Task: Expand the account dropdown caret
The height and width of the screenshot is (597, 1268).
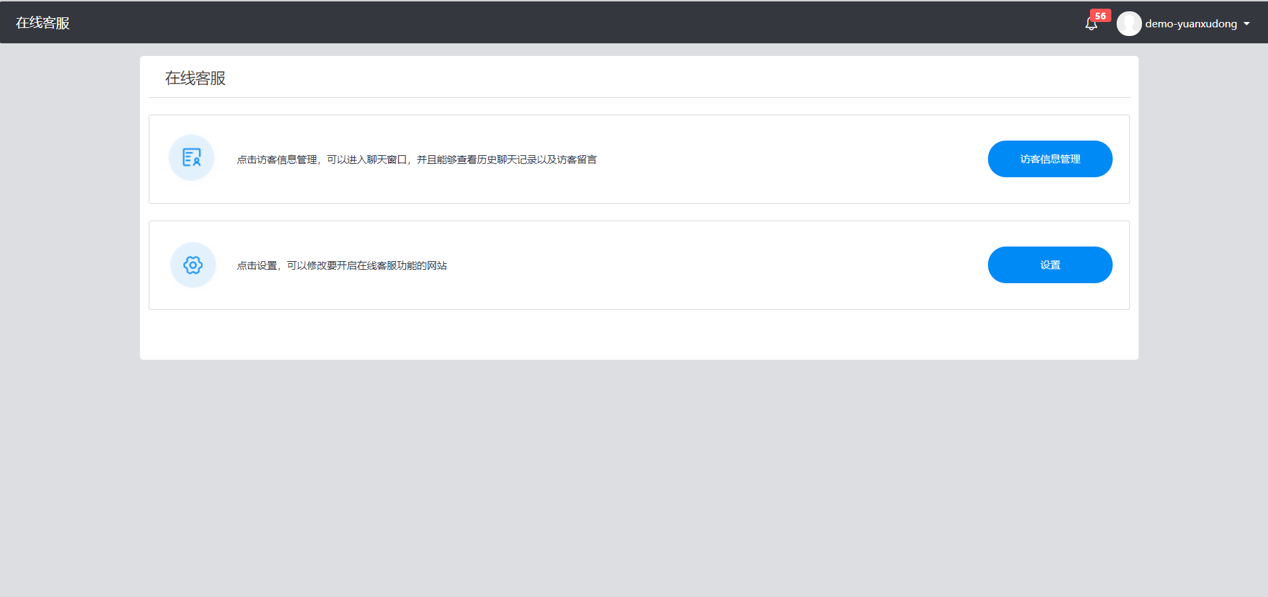Action: click(x=1247, y=24)
